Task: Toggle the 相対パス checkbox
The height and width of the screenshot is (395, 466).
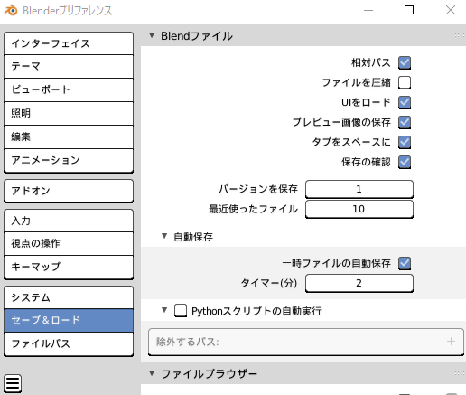Action: pos(405,62)
